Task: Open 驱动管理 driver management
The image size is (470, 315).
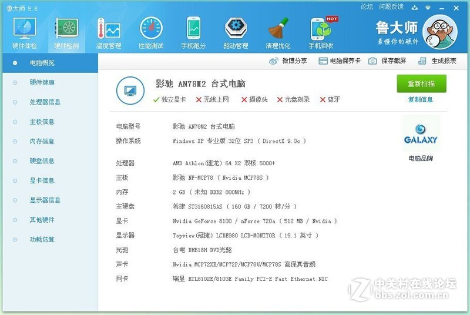Action: click(x=236, y=33)
